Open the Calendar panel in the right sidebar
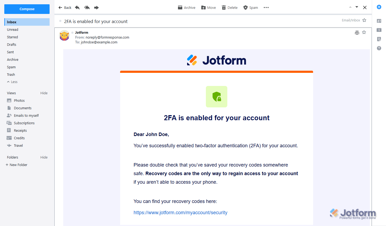 point(379,30)
